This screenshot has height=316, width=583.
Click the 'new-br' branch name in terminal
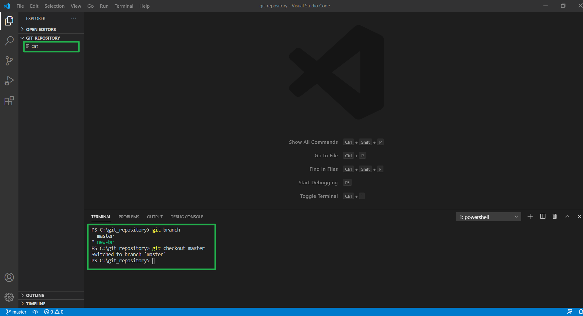[105, 242]
